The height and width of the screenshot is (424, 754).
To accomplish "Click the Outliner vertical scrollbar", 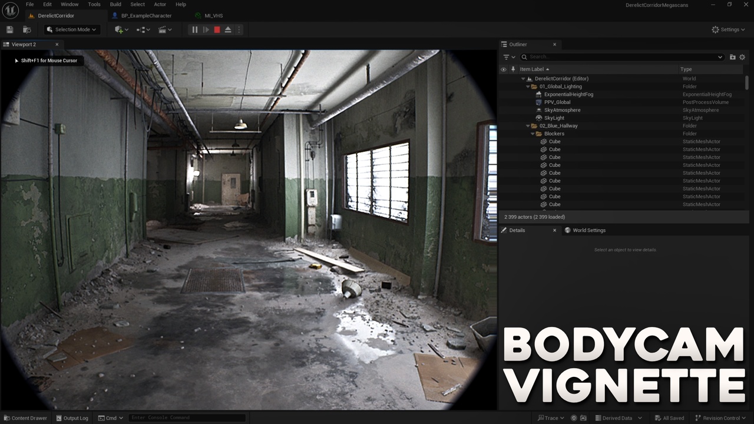I will (x=747, y=82).
